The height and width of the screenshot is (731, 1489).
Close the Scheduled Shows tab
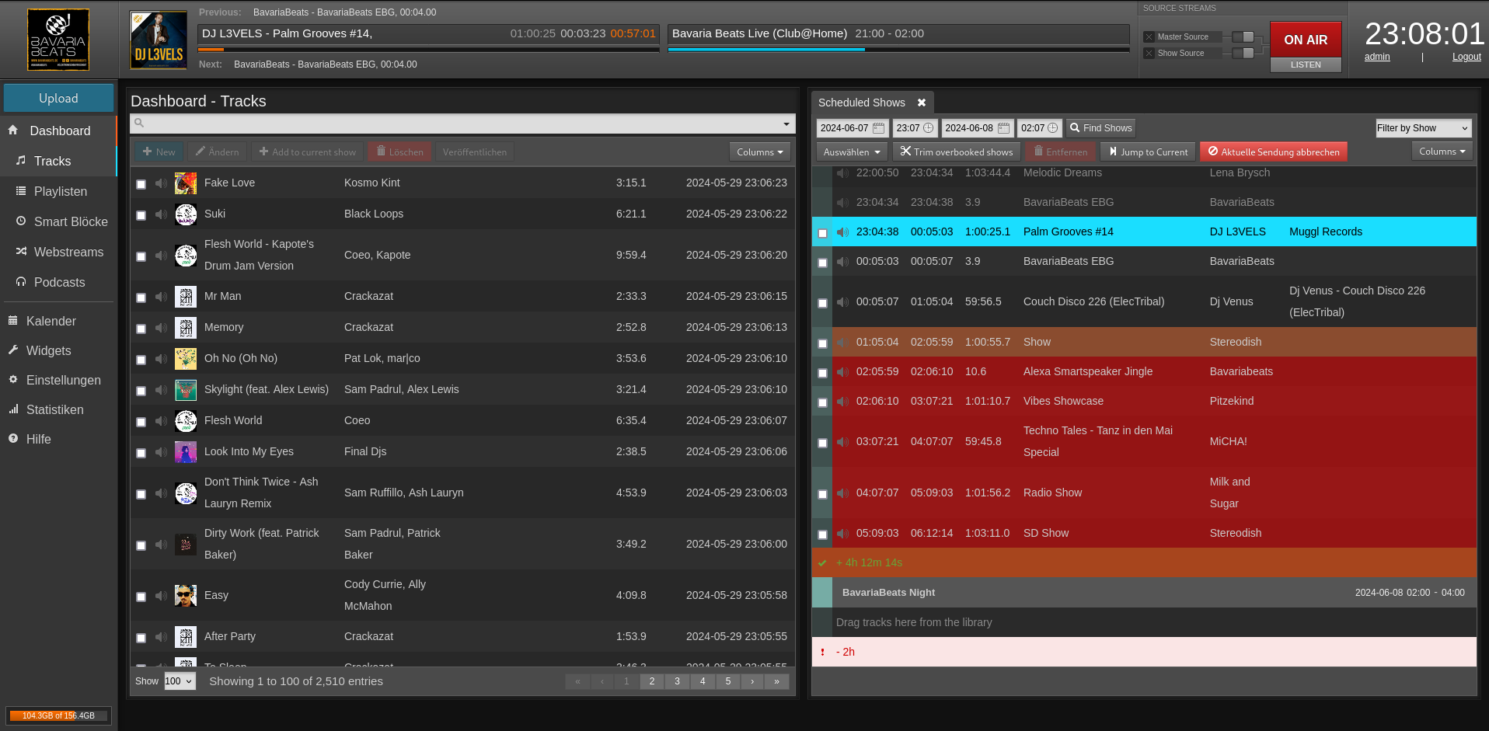[x=922, y=103]
